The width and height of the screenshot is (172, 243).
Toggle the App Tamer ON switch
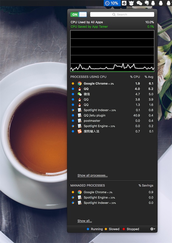pyautogui.click(x=78, y=15)
